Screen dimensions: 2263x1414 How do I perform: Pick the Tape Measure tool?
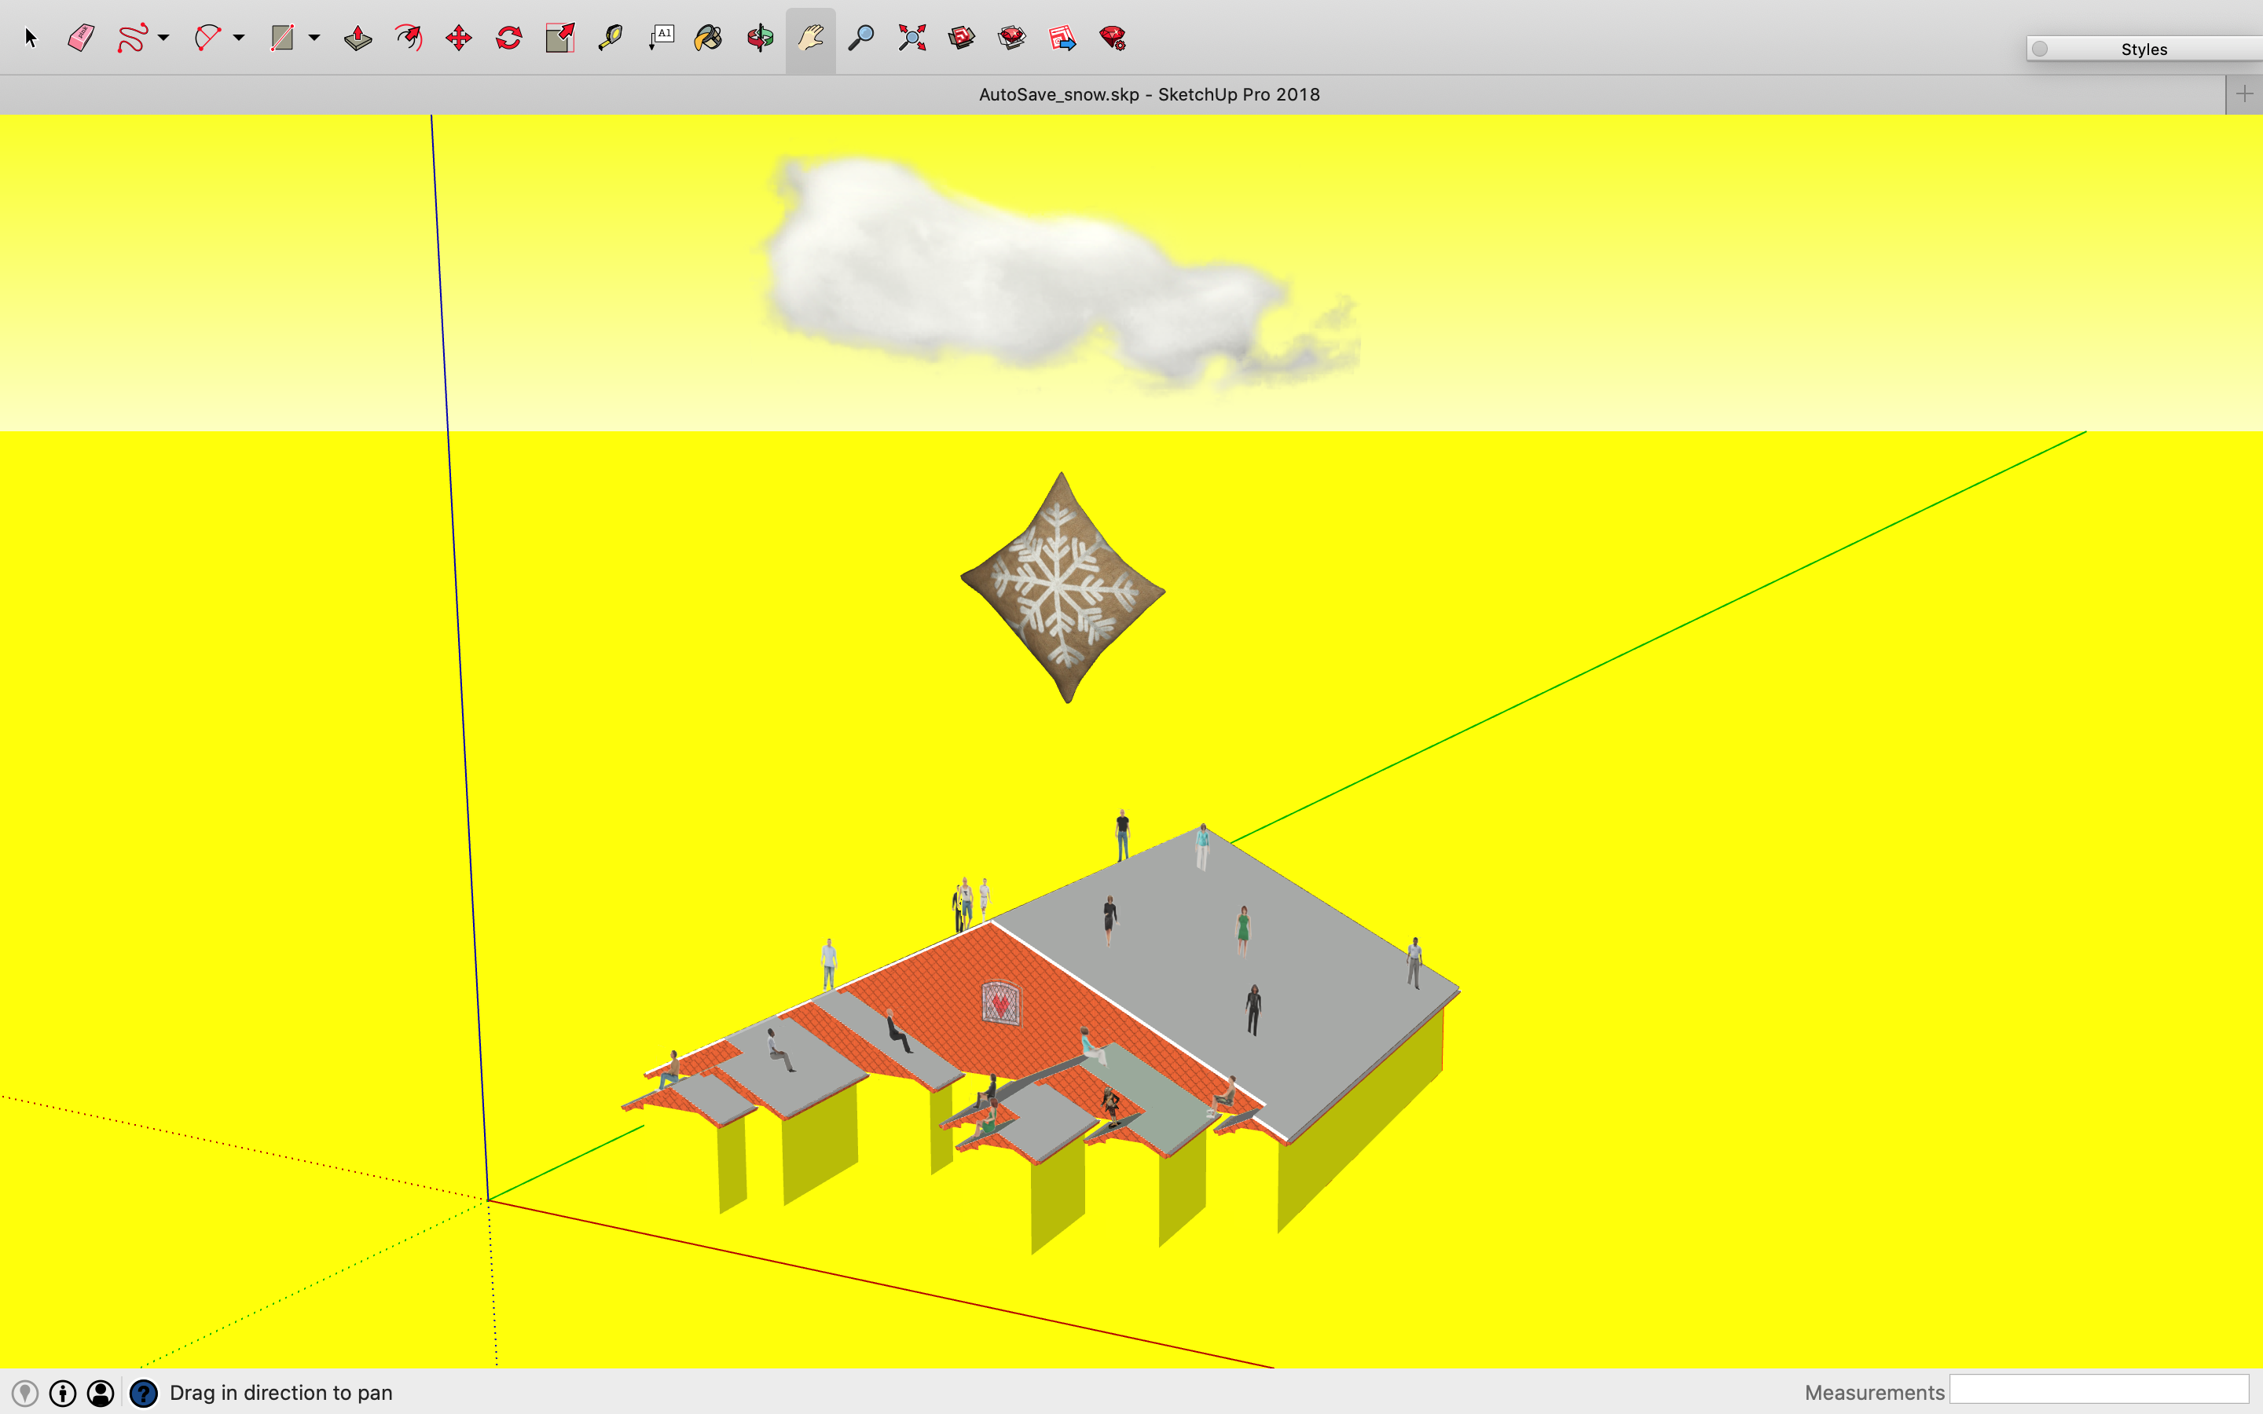(x=610, y=38)
